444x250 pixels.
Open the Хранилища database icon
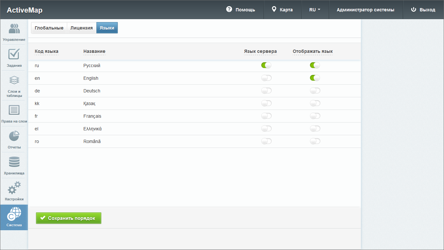pos(14,162)
